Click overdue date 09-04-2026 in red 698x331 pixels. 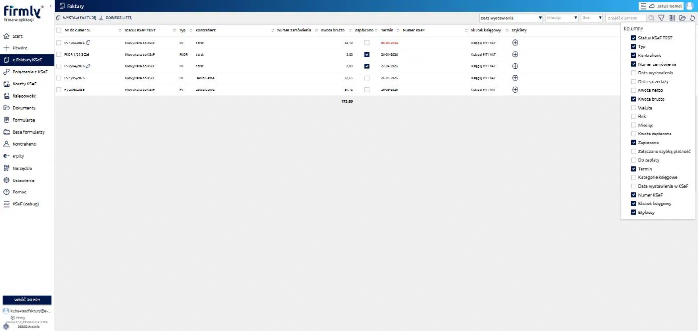point(389,43)
